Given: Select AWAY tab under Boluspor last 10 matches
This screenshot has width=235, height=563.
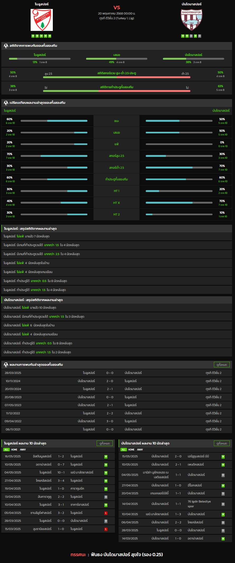Looking at the screenshot, I should (23, 449).
